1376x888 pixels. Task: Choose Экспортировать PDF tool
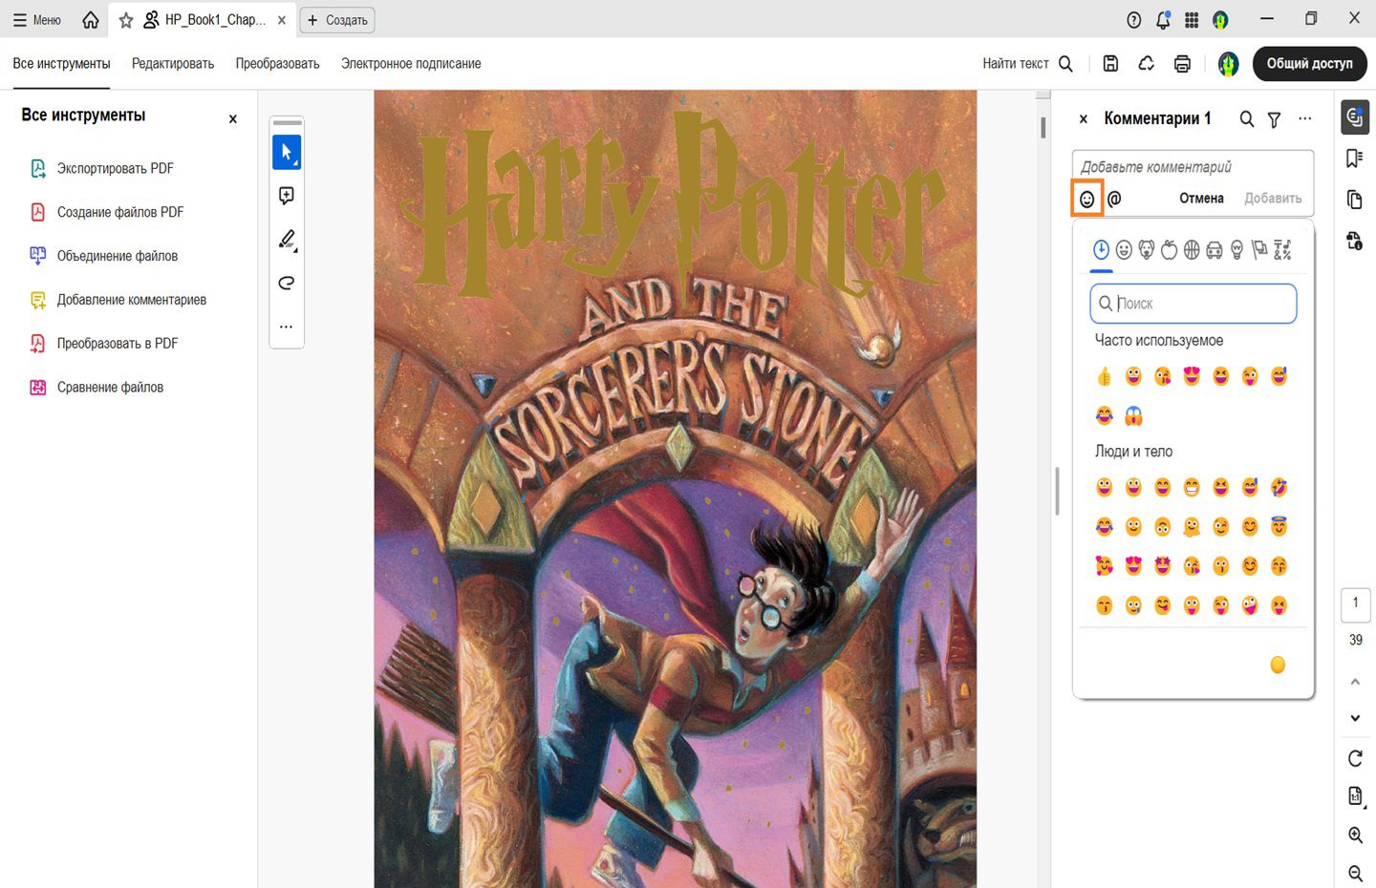[102, 169]
